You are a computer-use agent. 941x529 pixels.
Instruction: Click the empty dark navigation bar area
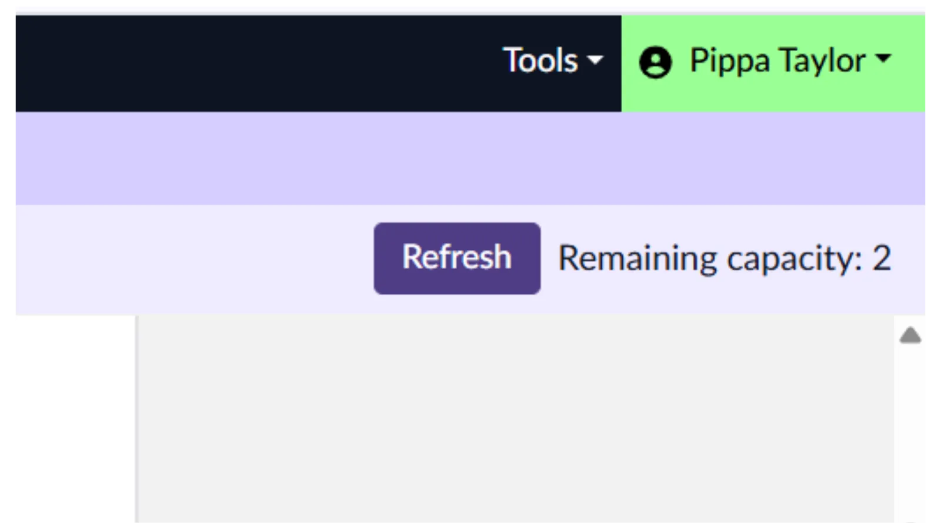point(253,63)
